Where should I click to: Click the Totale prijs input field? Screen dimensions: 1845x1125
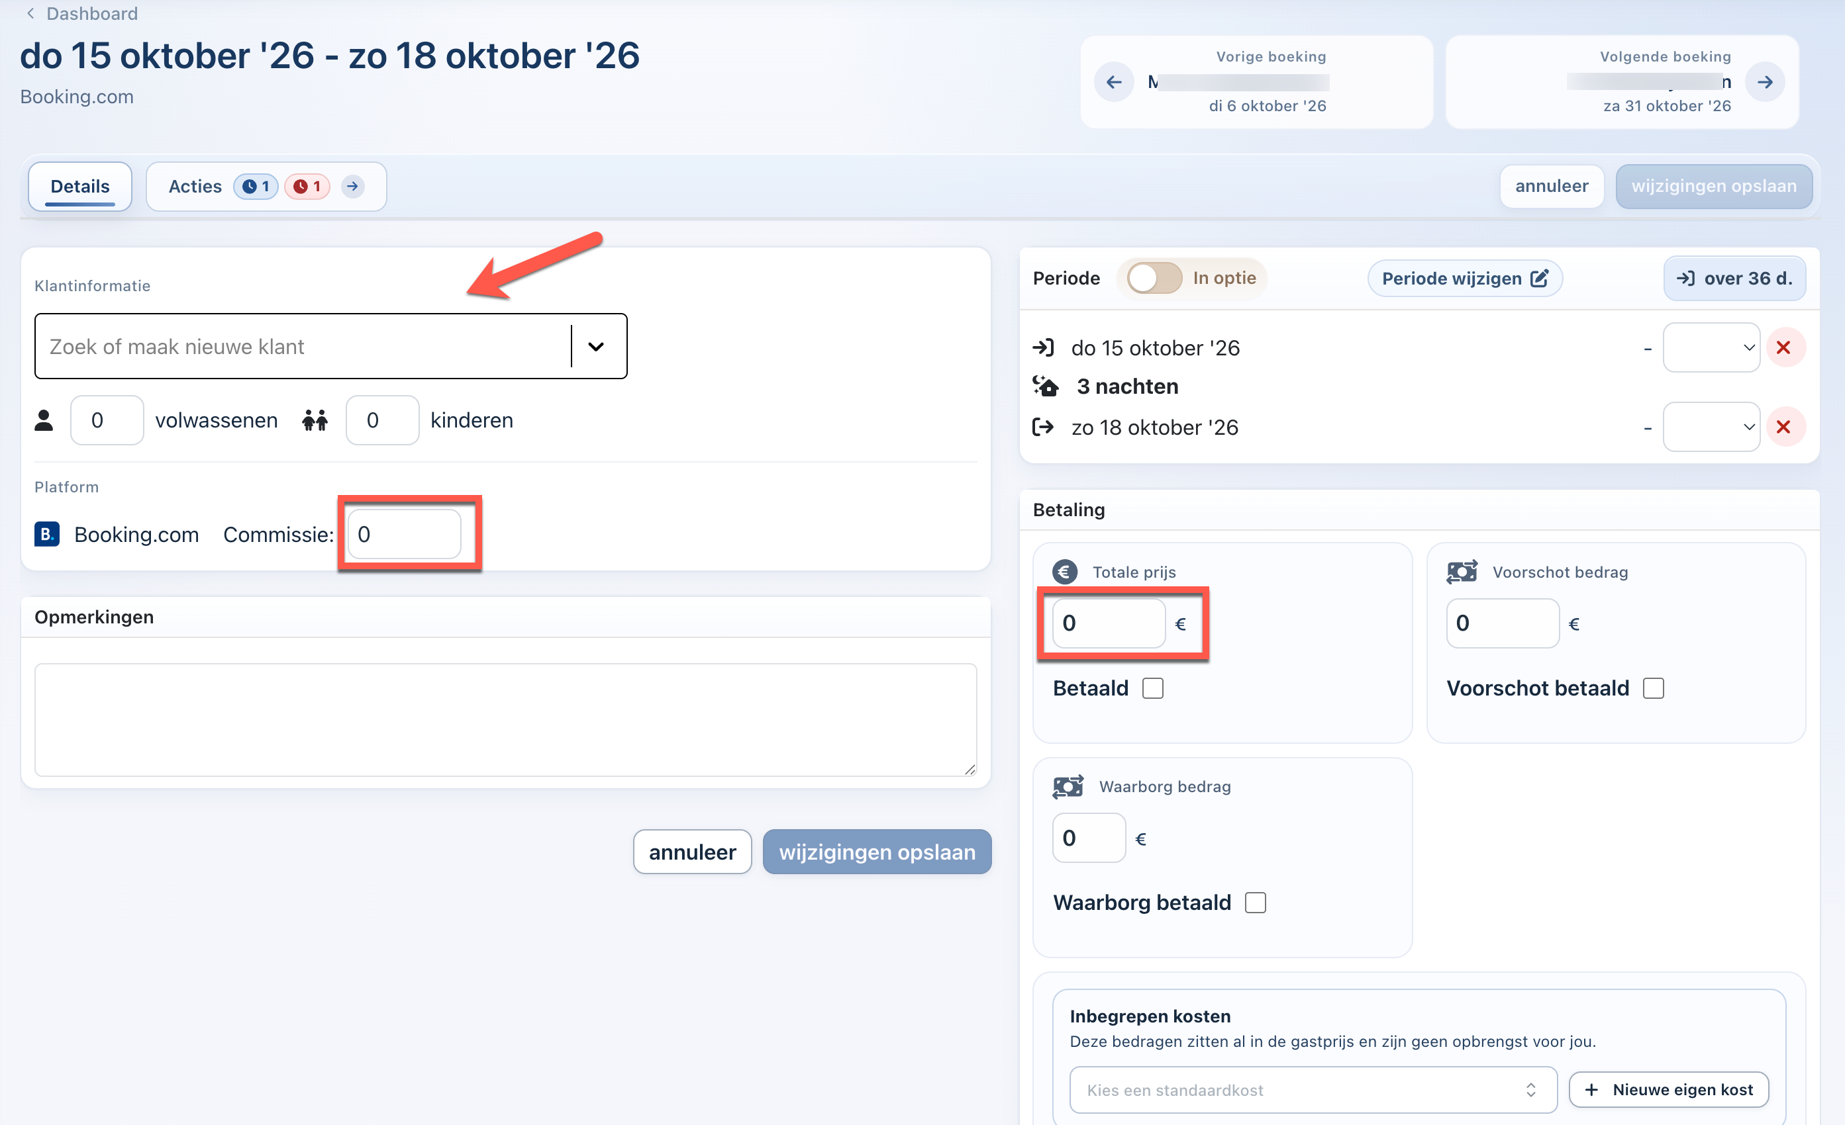tap(1109, 623)
